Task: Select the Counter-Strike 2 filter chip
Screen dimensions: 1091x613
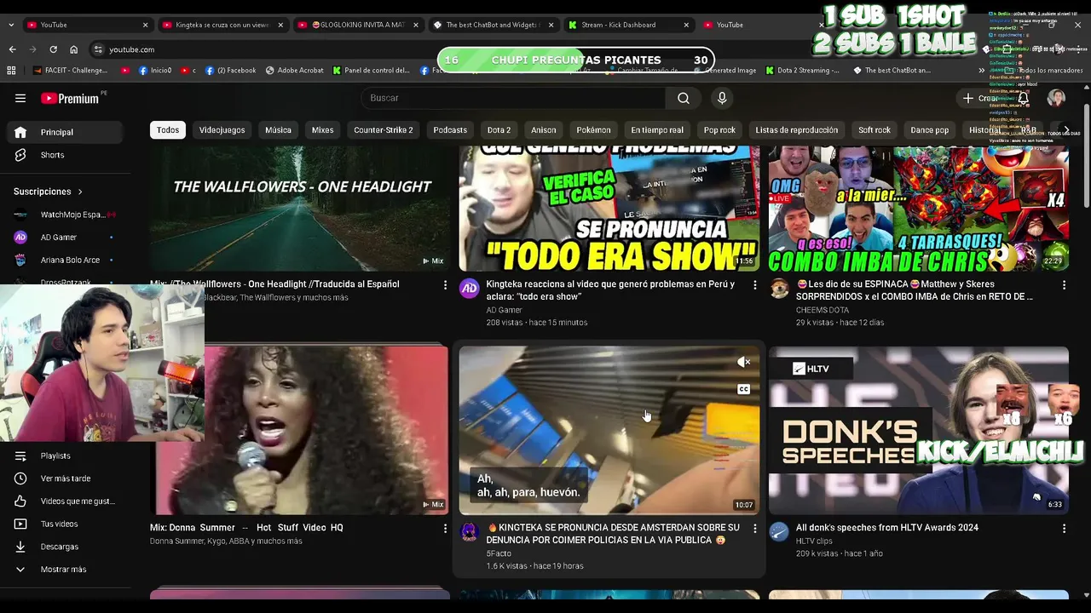Action: pyautogui.click(x=384, y=130)
